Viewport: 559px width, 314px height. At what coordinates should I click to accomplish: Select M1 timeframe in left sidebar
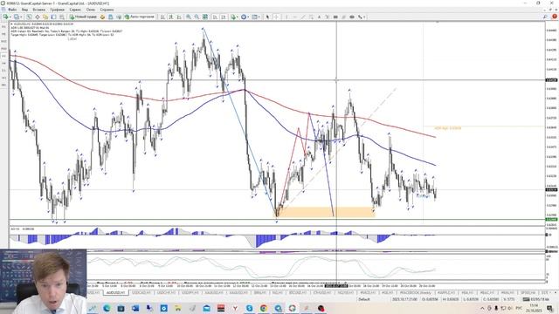(x=3, y=27)
